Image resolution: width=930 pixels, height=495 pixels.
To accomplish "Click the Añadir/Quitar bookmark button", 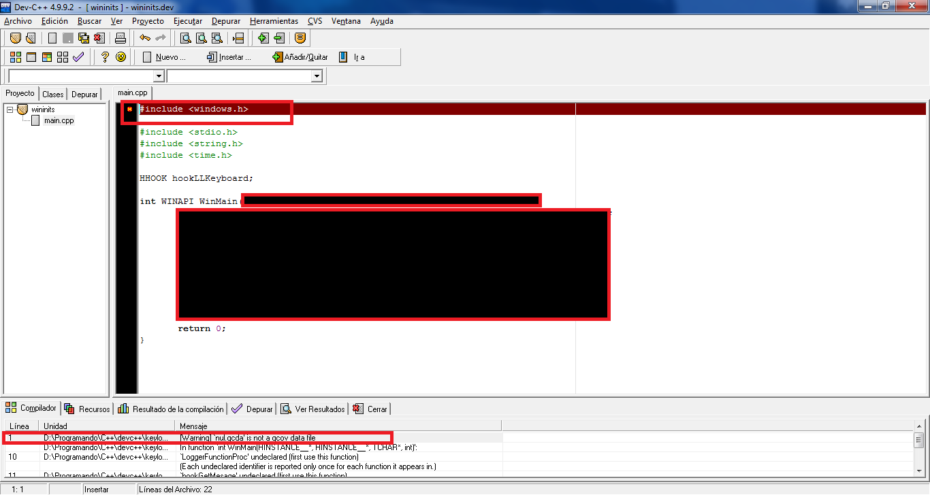I will [x=300, y=57].
